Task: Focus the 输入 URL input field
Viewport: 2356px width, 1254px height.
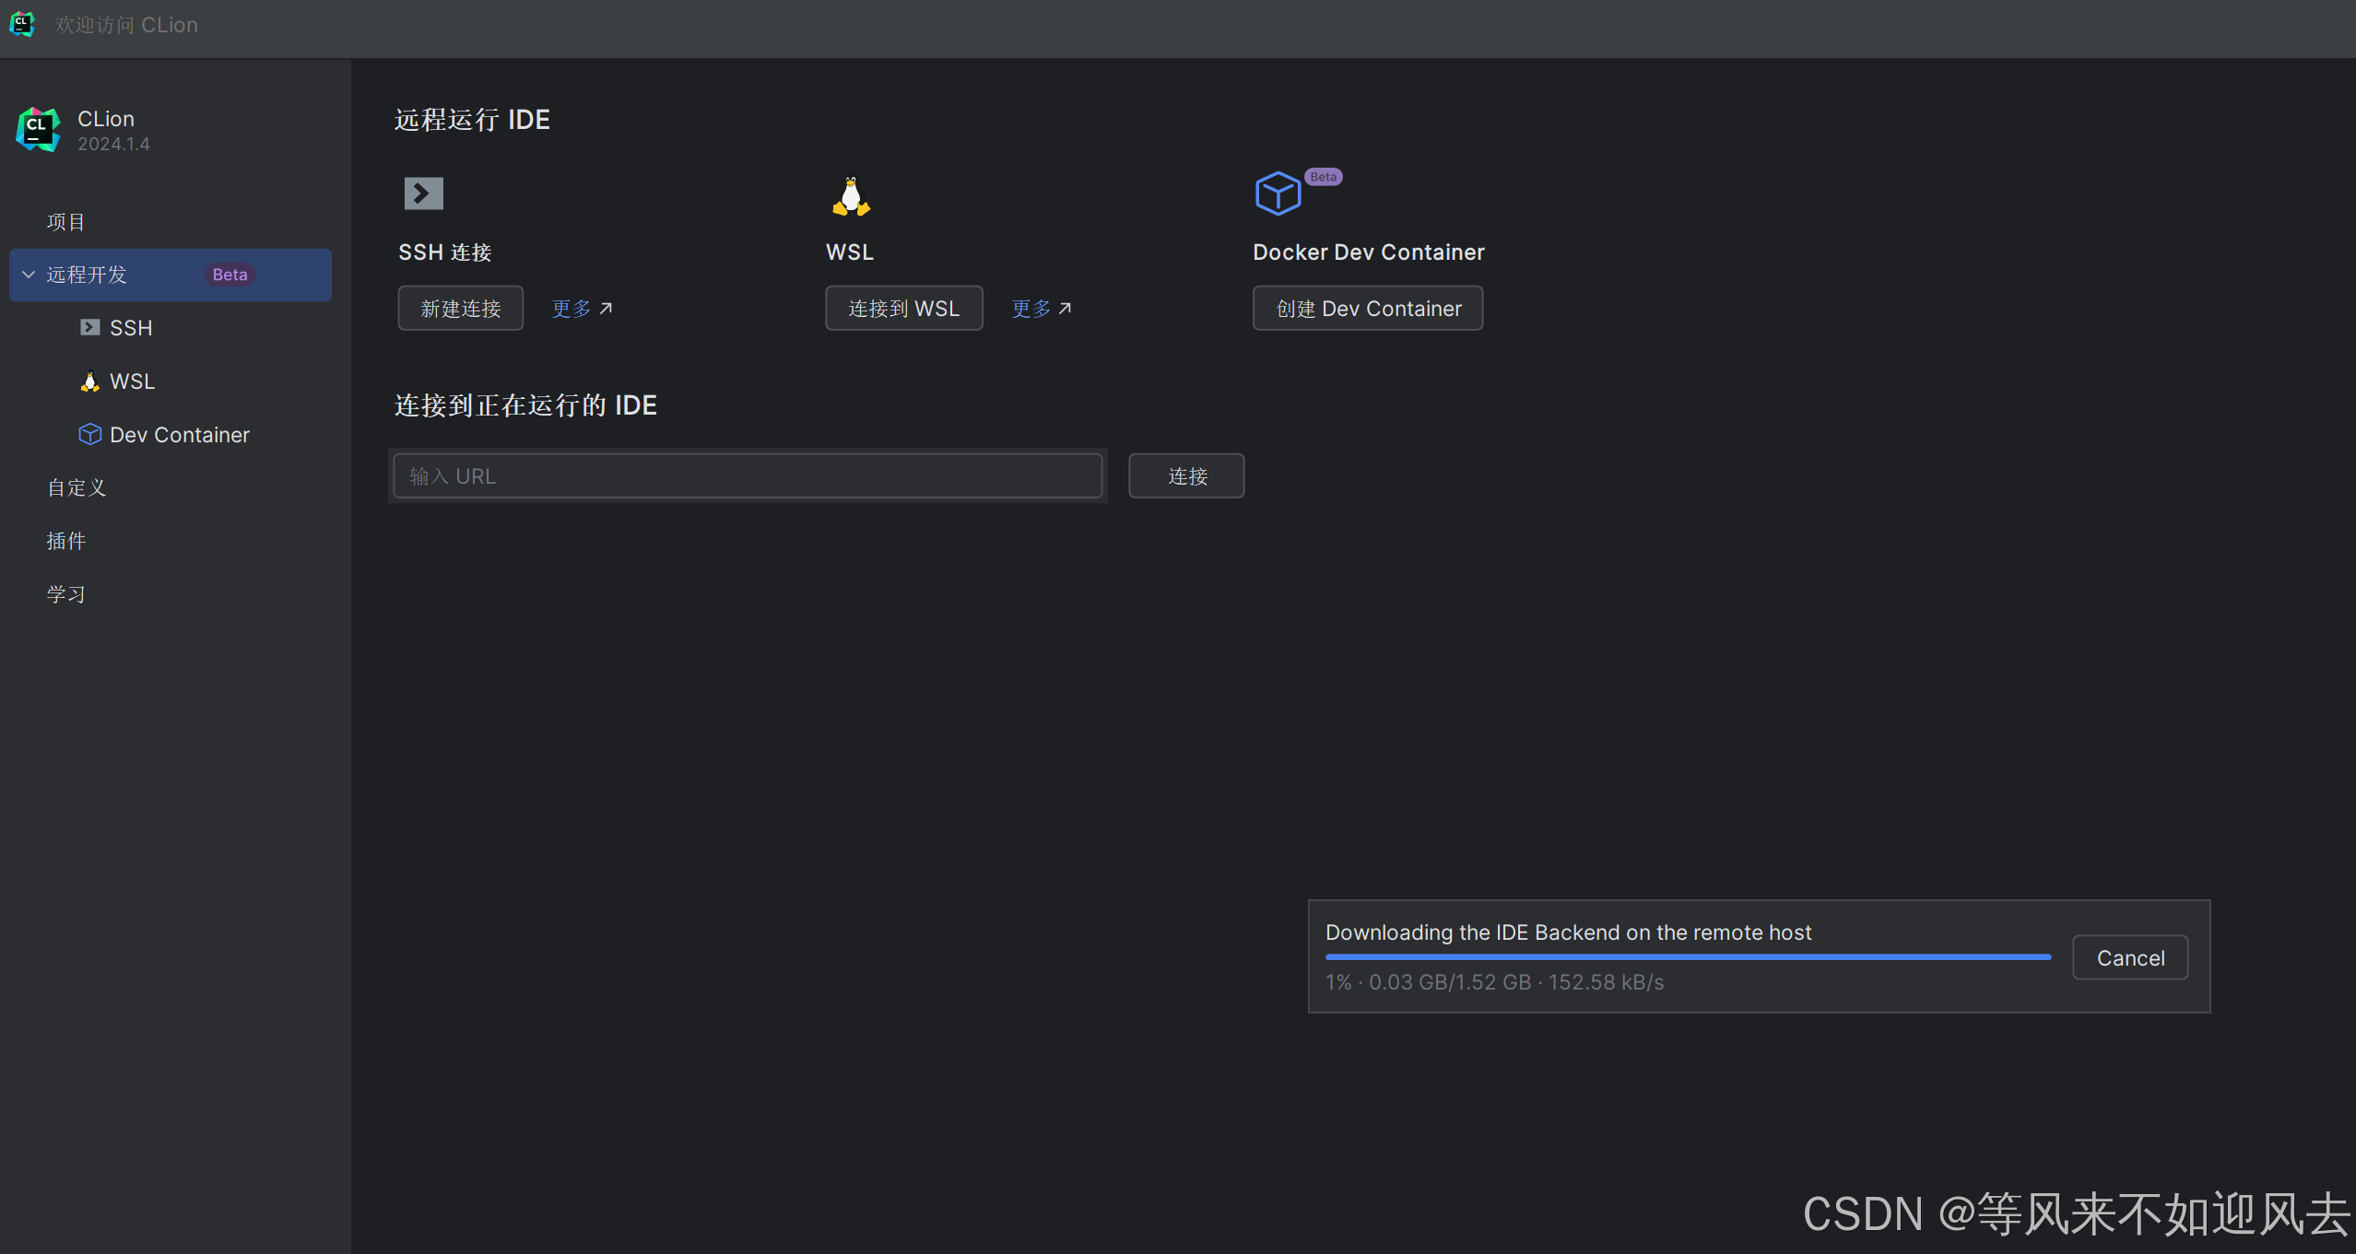Action: [748, 476]
